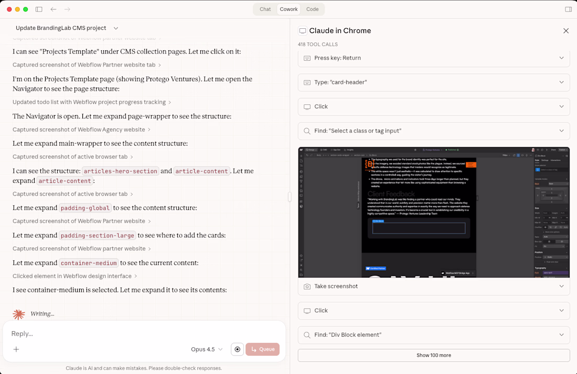The image size is (577, 374).
Task: Click the camera icon on Take screenshot row
Action: pyautogui.click(x=307, y=286)
